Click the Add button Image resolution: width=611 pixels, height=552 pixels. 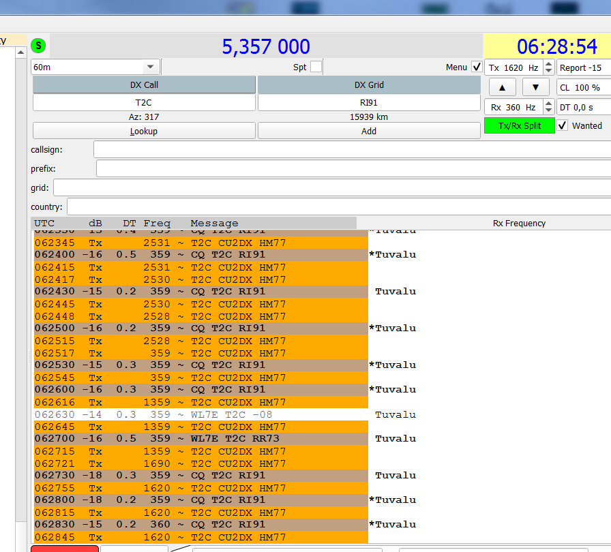[369, 132]
